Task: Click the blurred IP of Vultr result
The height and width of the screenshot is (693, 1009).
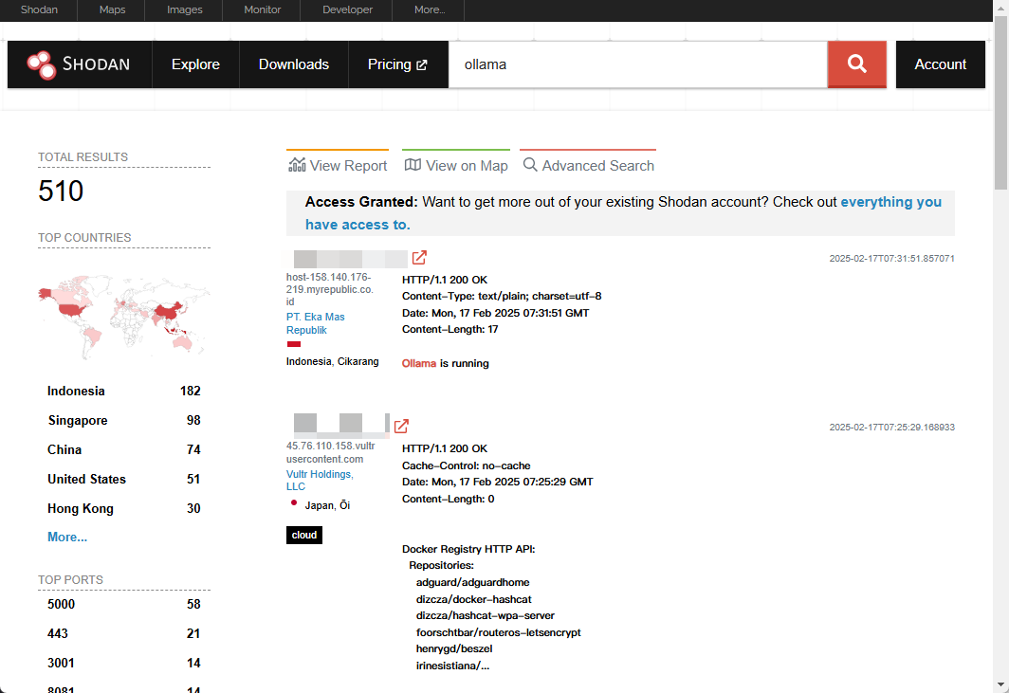Action: click(x=341, y=425)
